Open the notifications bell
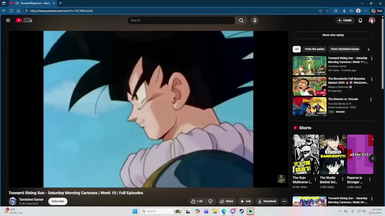This screenshot has width=385, height=216. 360,20
